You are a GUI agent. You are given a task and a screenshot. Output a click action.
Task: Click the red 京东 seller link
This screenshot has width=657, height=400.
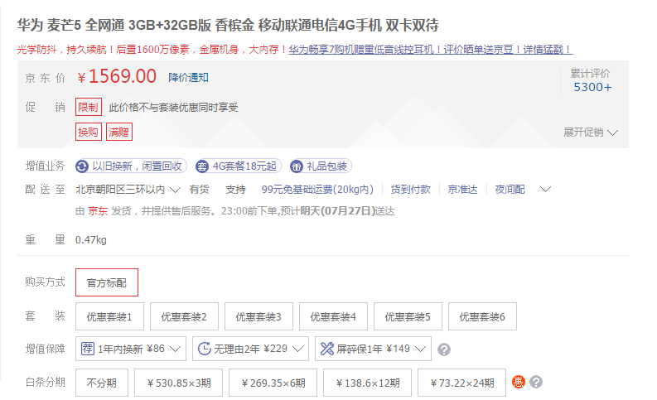98,211
